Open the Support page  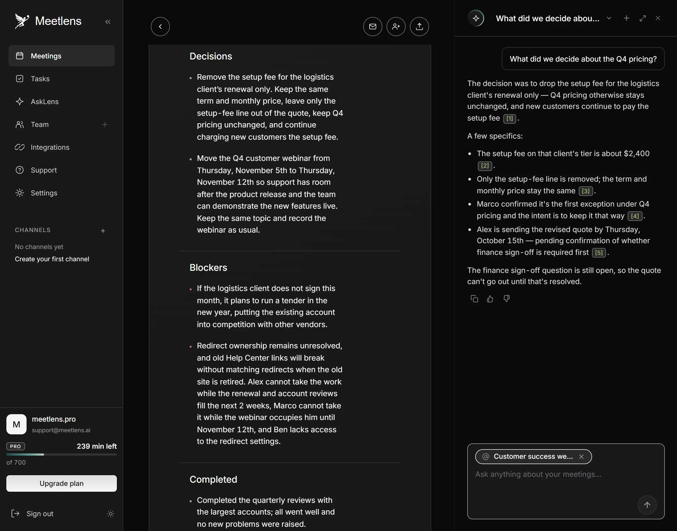[x=62, y=170]
